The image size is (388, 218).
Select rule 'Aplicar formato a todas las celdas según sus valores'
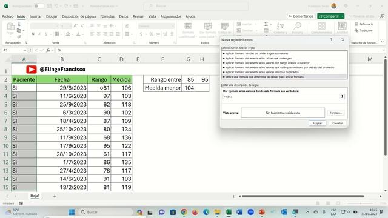257,54
